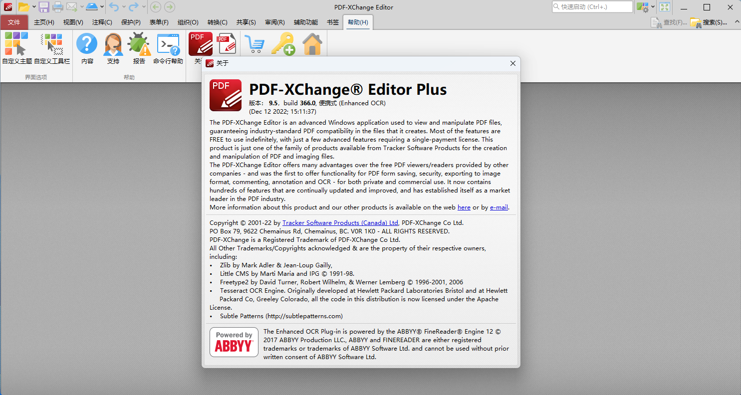Open 自定义主题 customize theme tool
The width and height of the screenshot is (741, 395).
pos(17,48)
